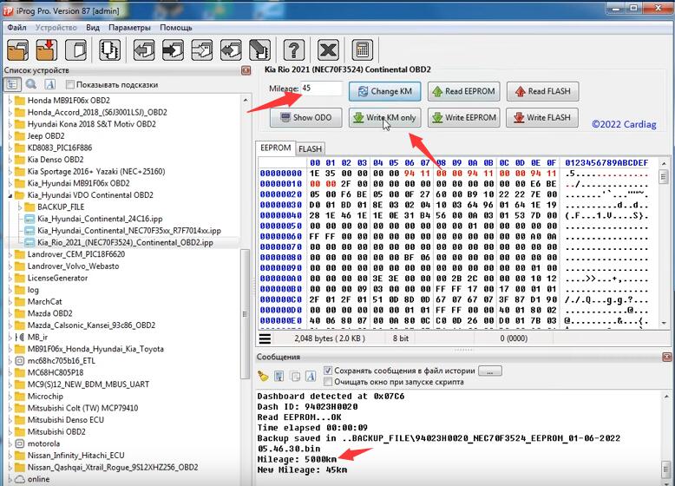This screenshot has width=675, height=486.
Task: Check 'Очищать окно при запуске скрипта' checkbox
Action: [328, 382]
